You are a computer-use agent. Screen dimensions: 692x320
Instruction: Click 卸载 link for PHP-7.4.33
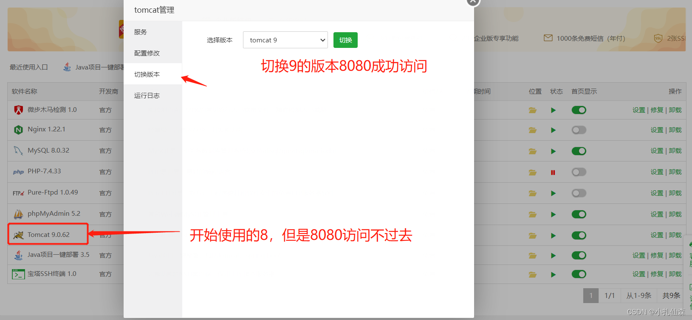675,172
